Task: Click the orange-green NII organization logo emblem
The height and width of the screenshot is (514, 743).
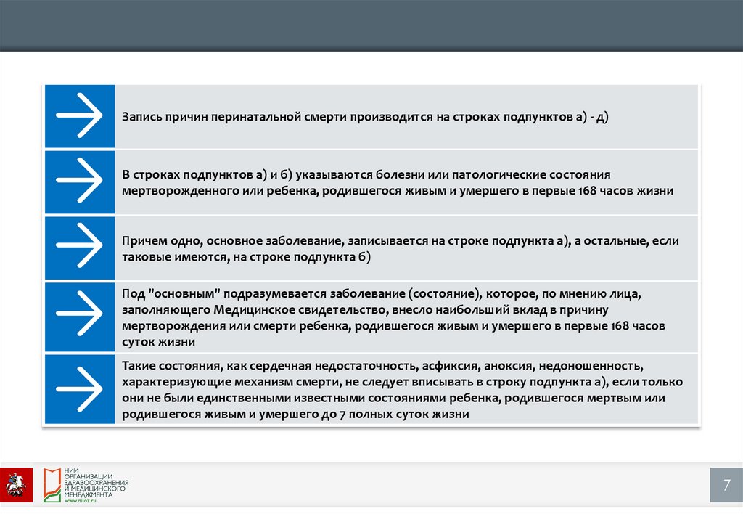Action: pyautogui.click(x=50, y=484)
